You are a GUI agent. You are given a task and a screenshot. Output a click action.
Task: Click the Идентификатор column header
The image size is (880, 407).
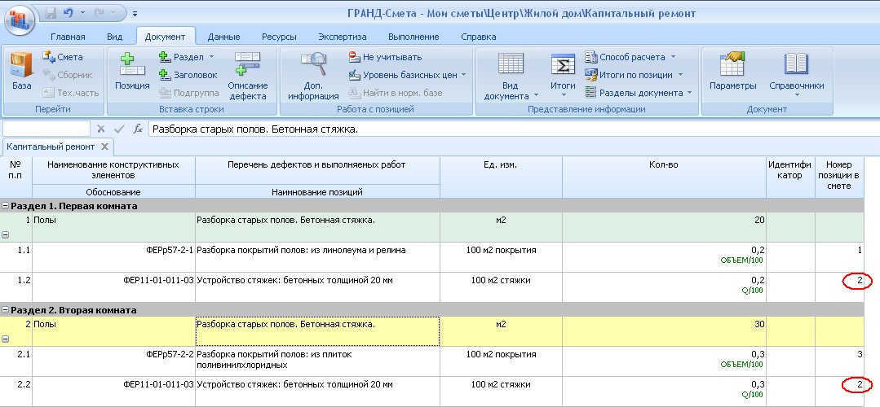790,177
